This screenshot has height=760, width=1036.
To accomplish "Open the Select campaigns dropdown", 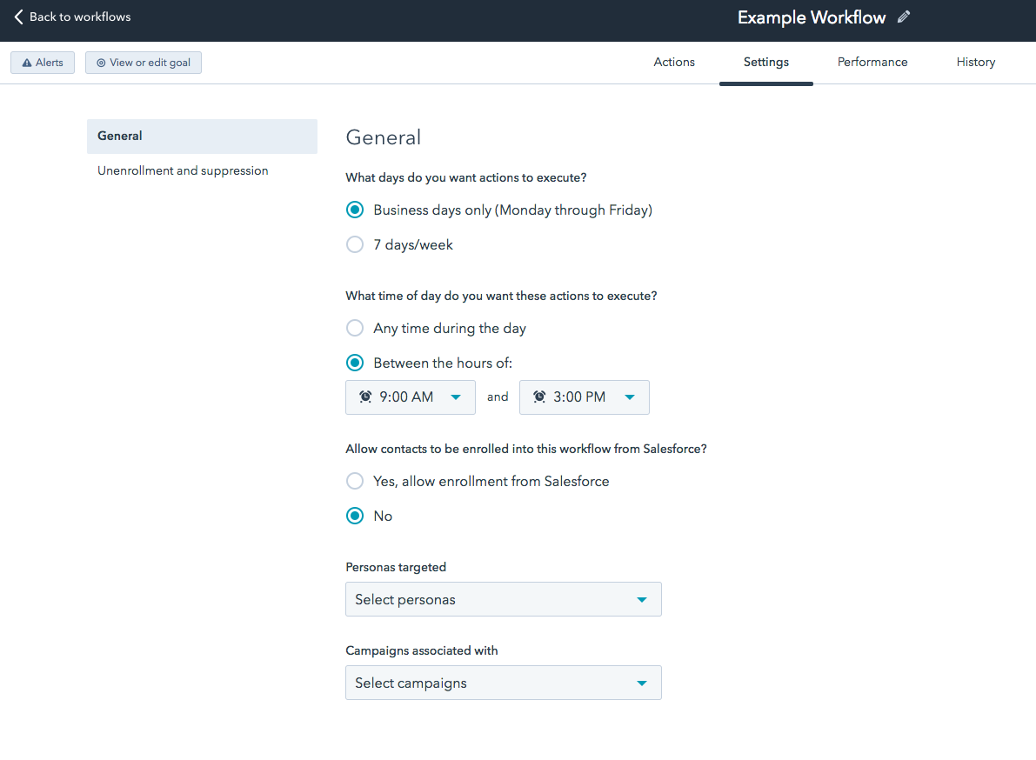I will [503, 683].
